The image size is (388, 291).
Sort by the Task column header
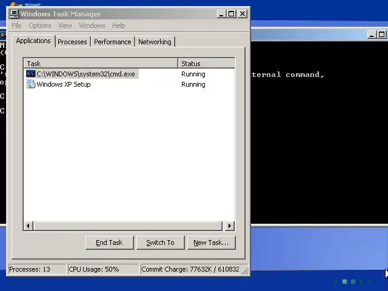click(x=101, y=64)
